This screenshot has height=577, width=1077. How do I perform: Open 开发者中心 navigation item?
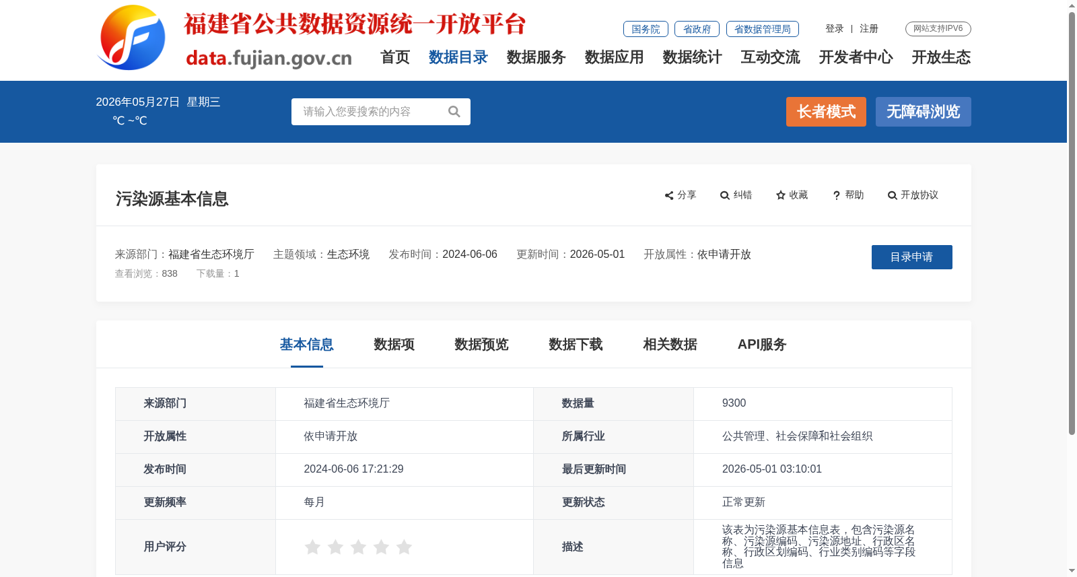[x=856, y=57]
